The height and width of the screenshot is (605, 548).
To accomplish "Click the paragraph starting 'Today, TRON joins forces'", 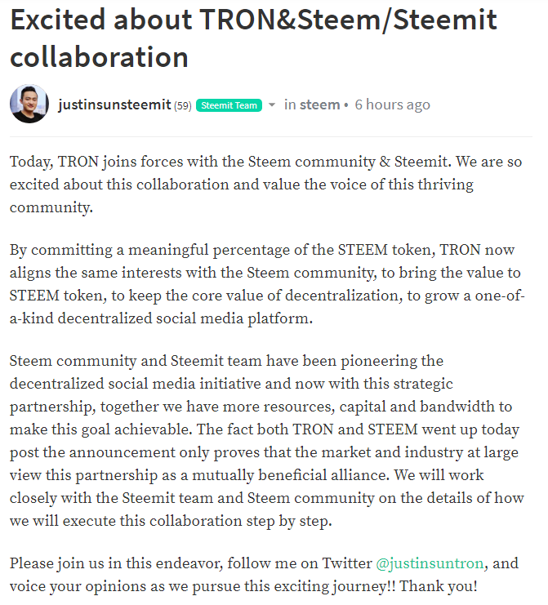I will (x=266, y=185).
